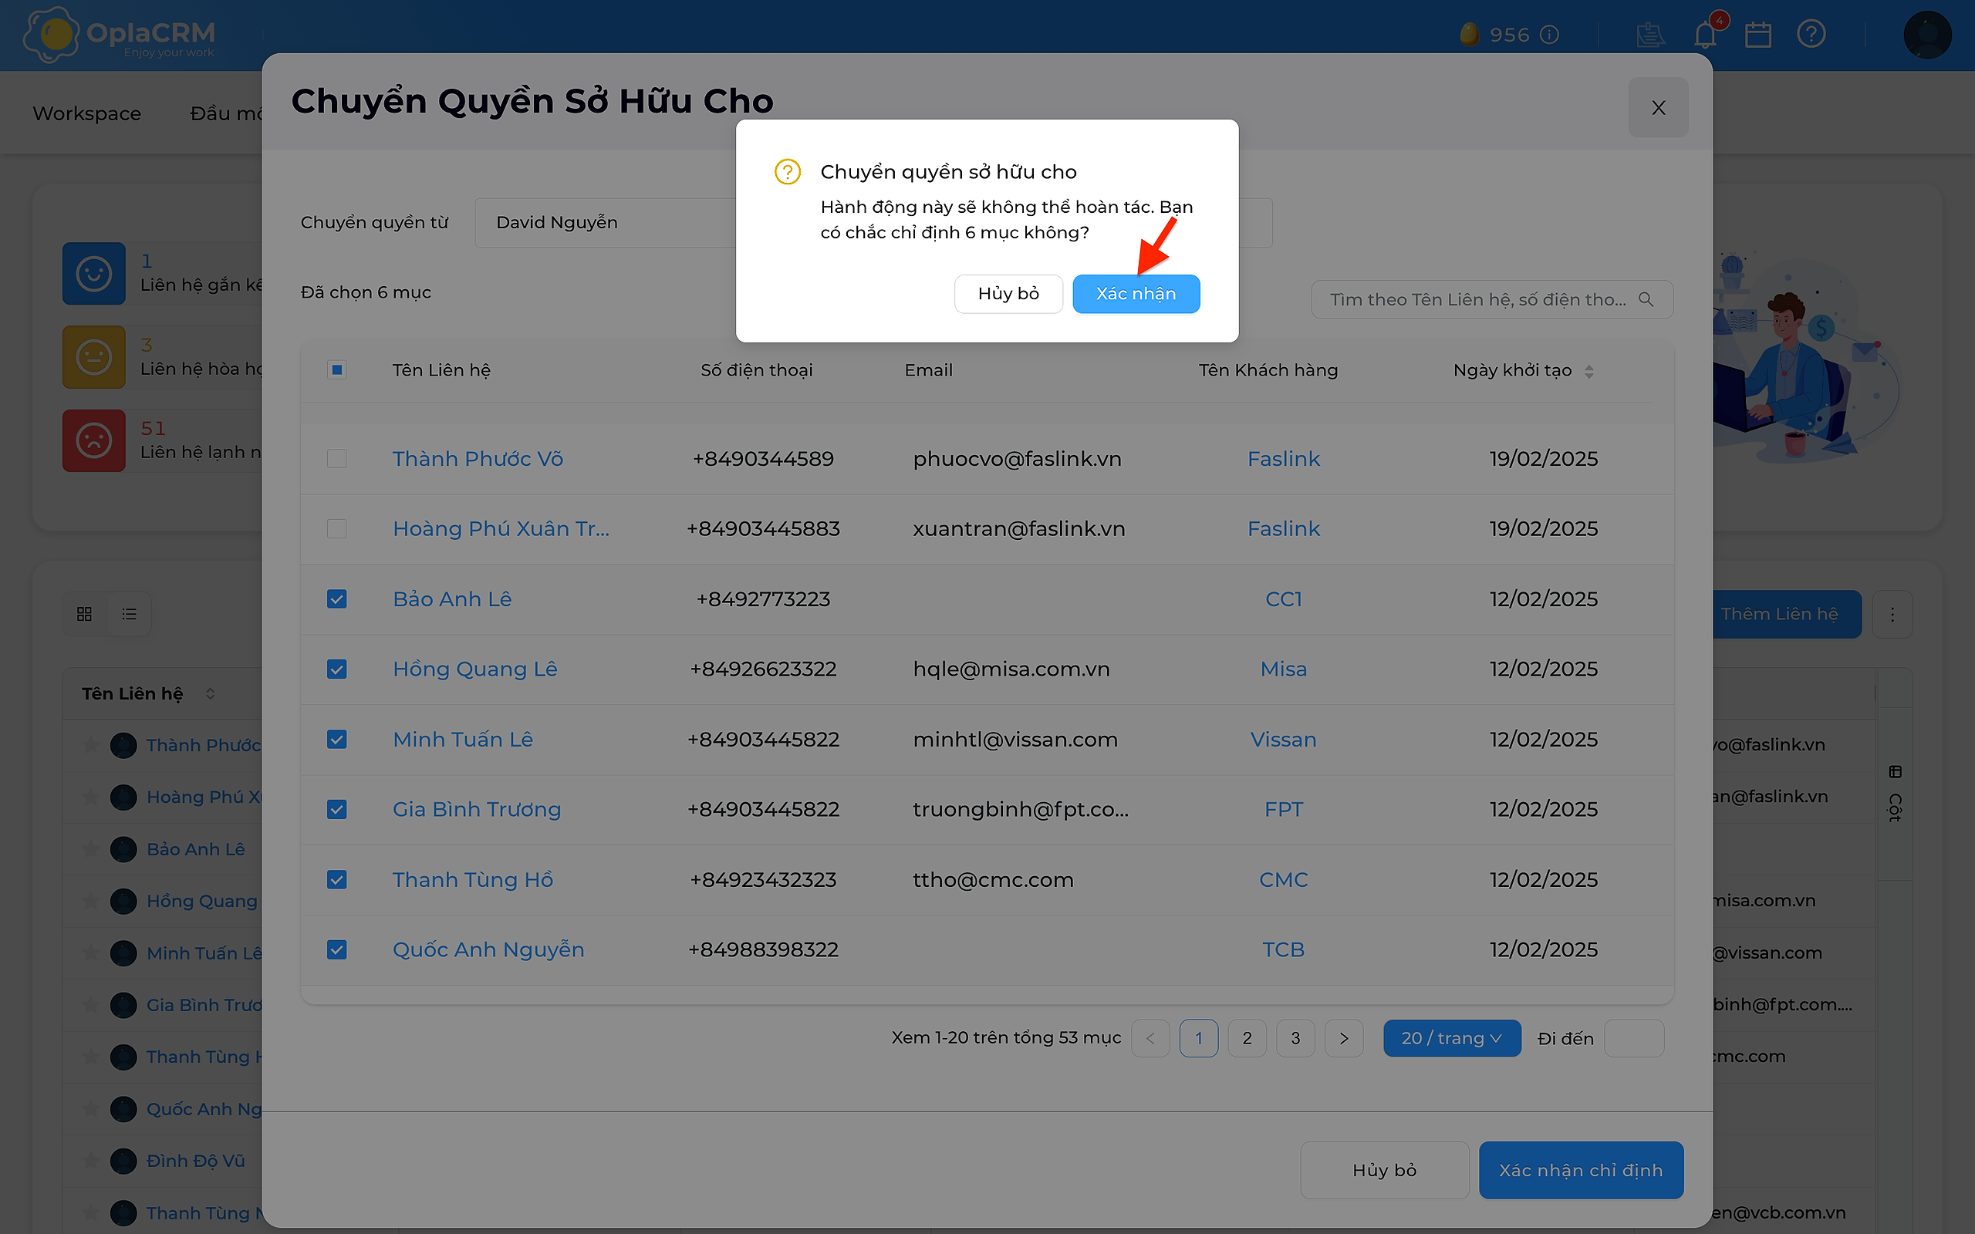Open the 20 / trang page size dropdown
The image size is (1975, 1234).
coord(1452,1038)
